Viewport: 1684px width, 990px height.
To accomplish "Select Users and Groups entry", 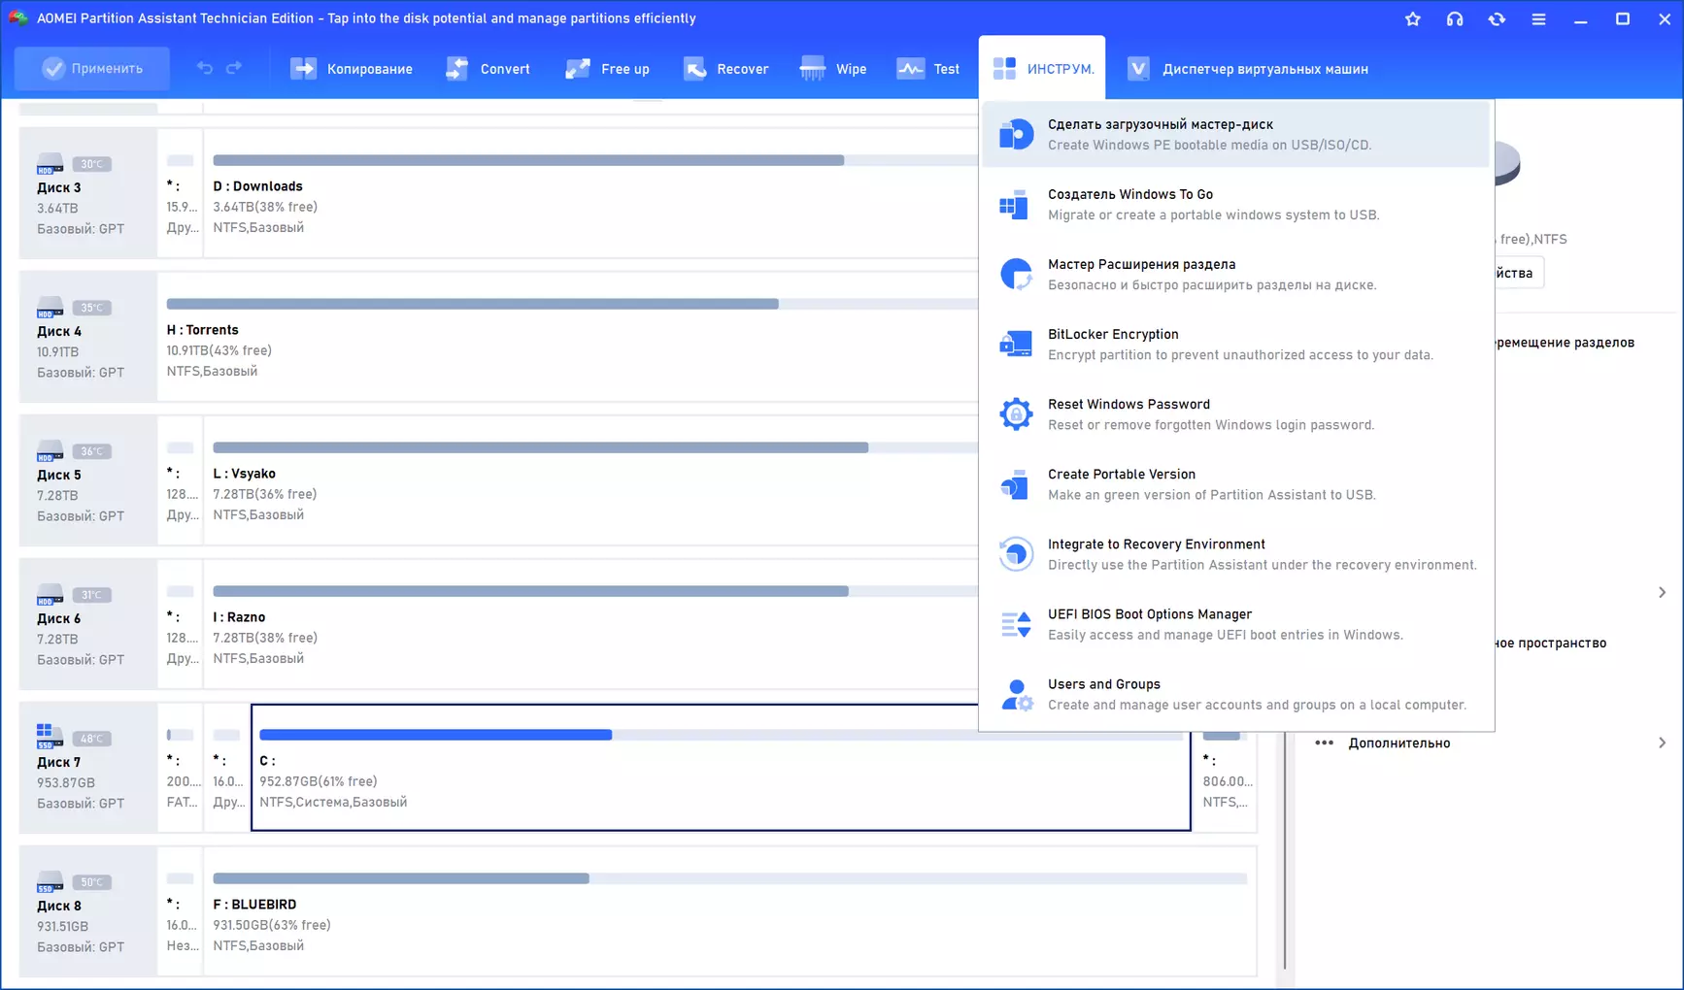I will pos(1235,694).
